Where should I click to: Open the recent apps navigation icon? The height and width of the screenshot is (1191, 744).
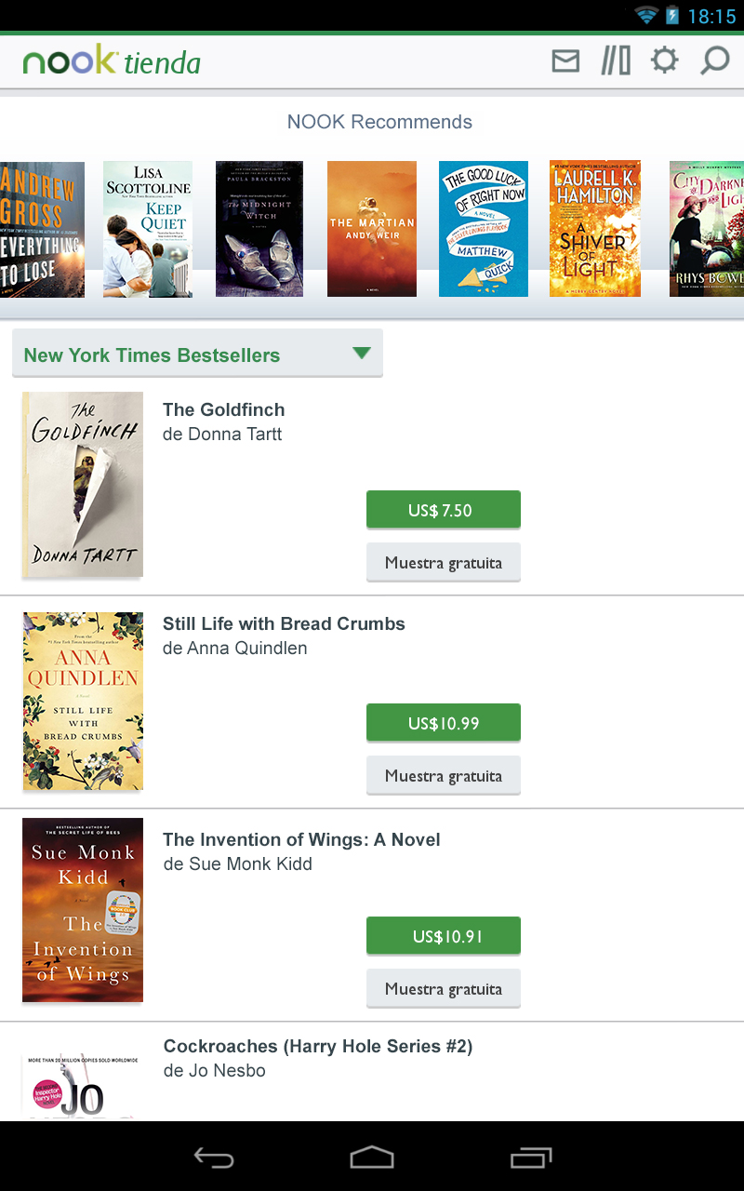pos(531,1158)
